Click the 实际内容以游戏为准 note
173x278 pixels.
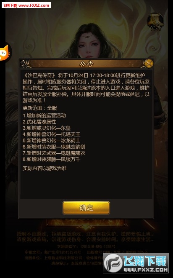point(45,168)
